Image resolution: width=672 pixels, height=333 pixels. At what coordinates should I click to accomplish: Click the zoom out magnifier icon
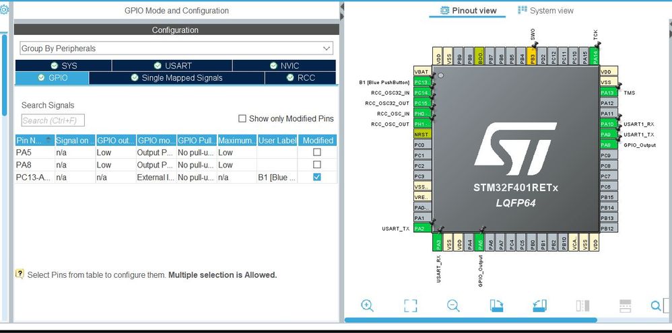[x=453, y=305]
